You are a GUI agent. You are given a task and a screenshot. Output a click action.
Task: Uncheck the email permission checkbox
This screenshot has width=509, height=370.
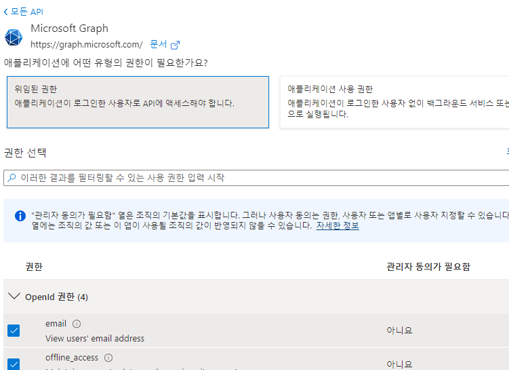tap(14, 331)
